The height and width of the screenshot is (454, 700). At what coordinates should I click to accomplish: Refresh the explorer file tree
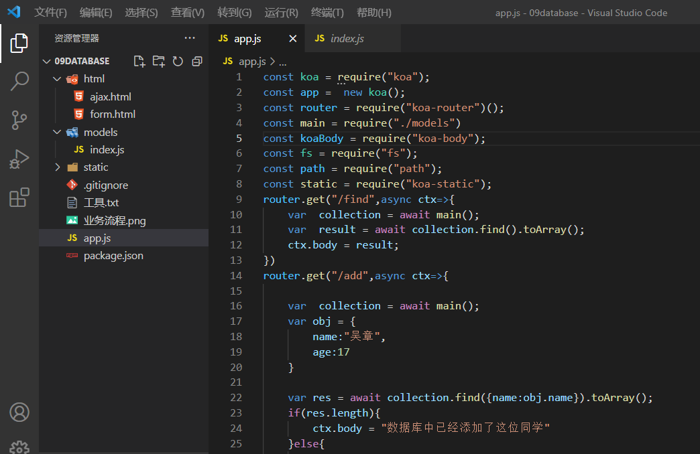pos(178,61)
